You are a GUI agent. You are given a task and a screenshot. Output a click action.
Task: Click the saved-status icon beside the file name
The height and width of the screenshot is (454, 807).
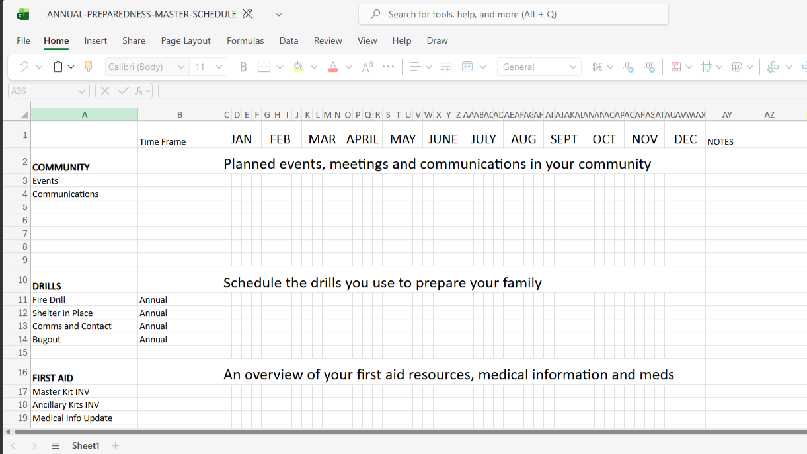(x=247, y=14)
